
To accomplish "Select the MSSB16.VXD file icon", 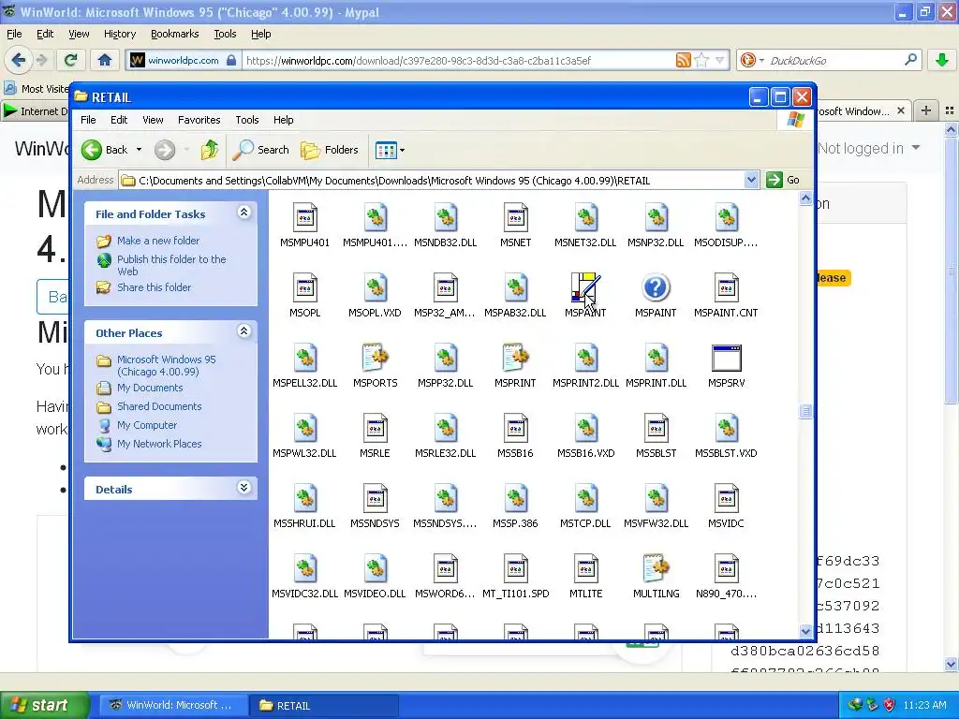I will [x=585, y=428].
